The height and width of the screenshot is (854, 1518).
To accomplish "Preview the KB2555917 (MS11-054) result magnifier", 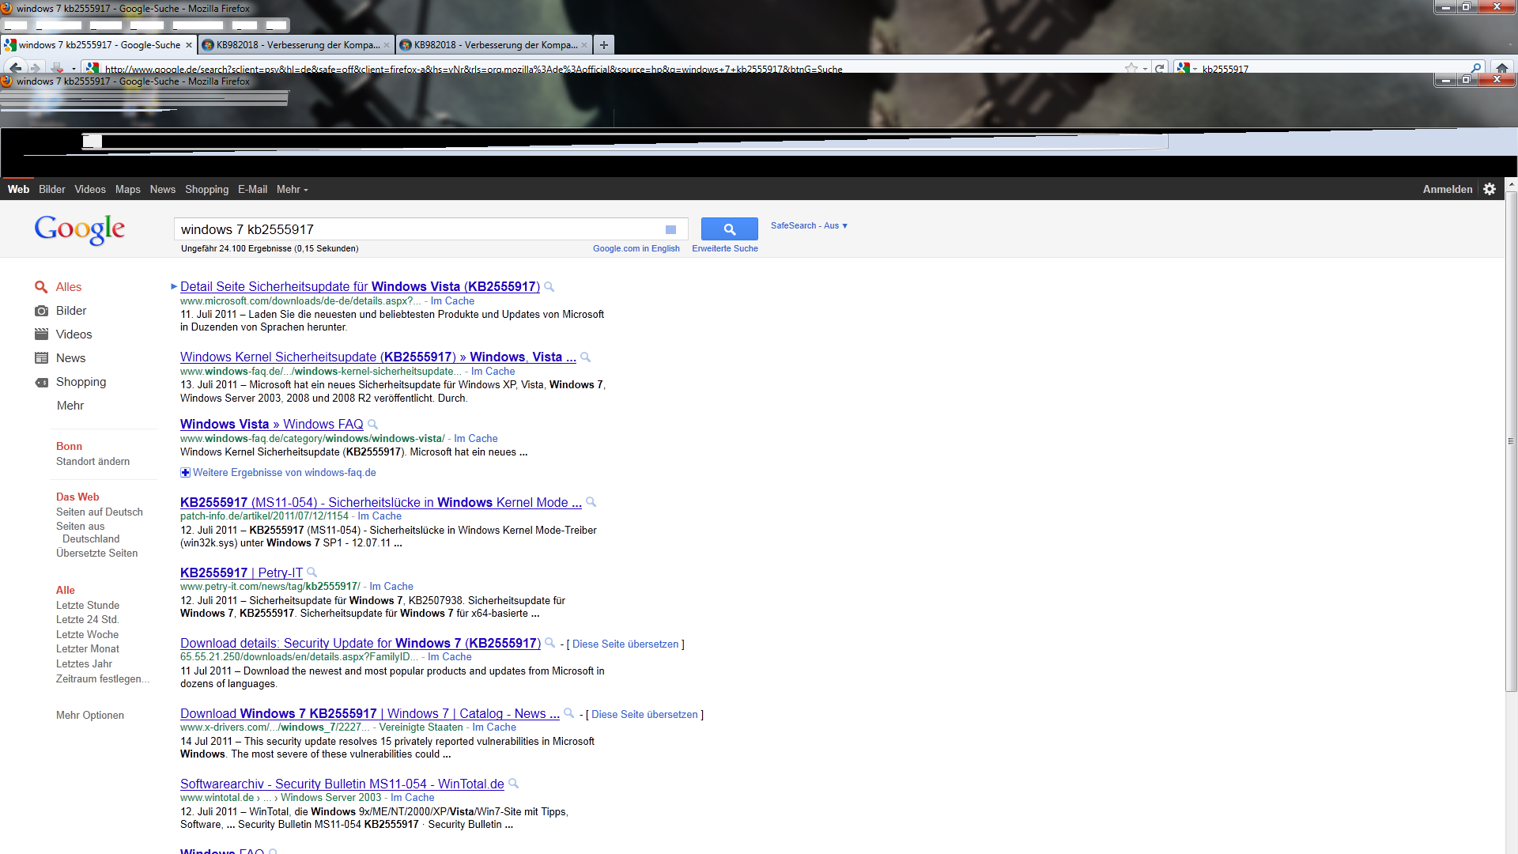I will [591, 502].
